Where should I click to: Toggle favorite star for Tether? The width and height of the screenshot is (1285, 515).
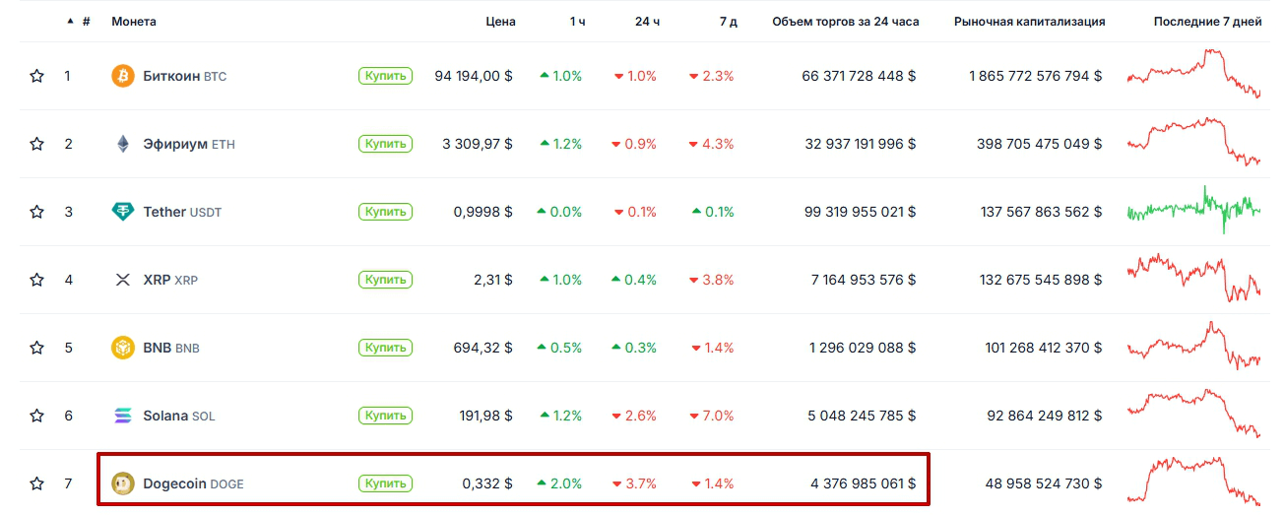pyautogui.click(x=37, y=212)
